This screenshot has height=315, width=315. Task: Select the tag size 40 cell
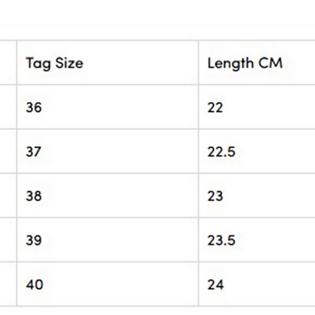(x=35, y=285)
